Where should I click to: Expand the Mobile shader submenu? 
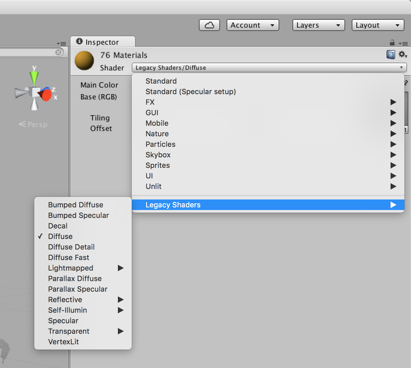pos(268,123)
